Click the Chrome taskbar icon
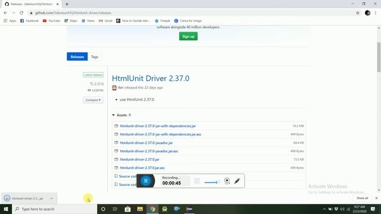Image resolution: width=381 pixels, height=214 pixels. tap(152, 209)
